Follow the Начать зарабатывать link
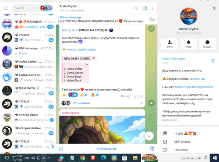The width and height of the screenshot is (219, 162). tap(81, 49)
